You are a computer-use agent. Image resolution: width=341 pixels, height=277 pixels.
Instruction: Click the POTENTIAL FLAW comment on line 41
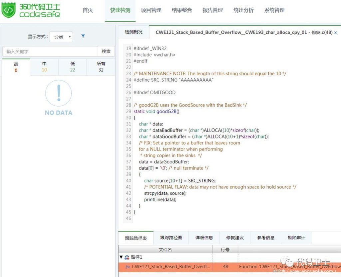coord(220,187)
